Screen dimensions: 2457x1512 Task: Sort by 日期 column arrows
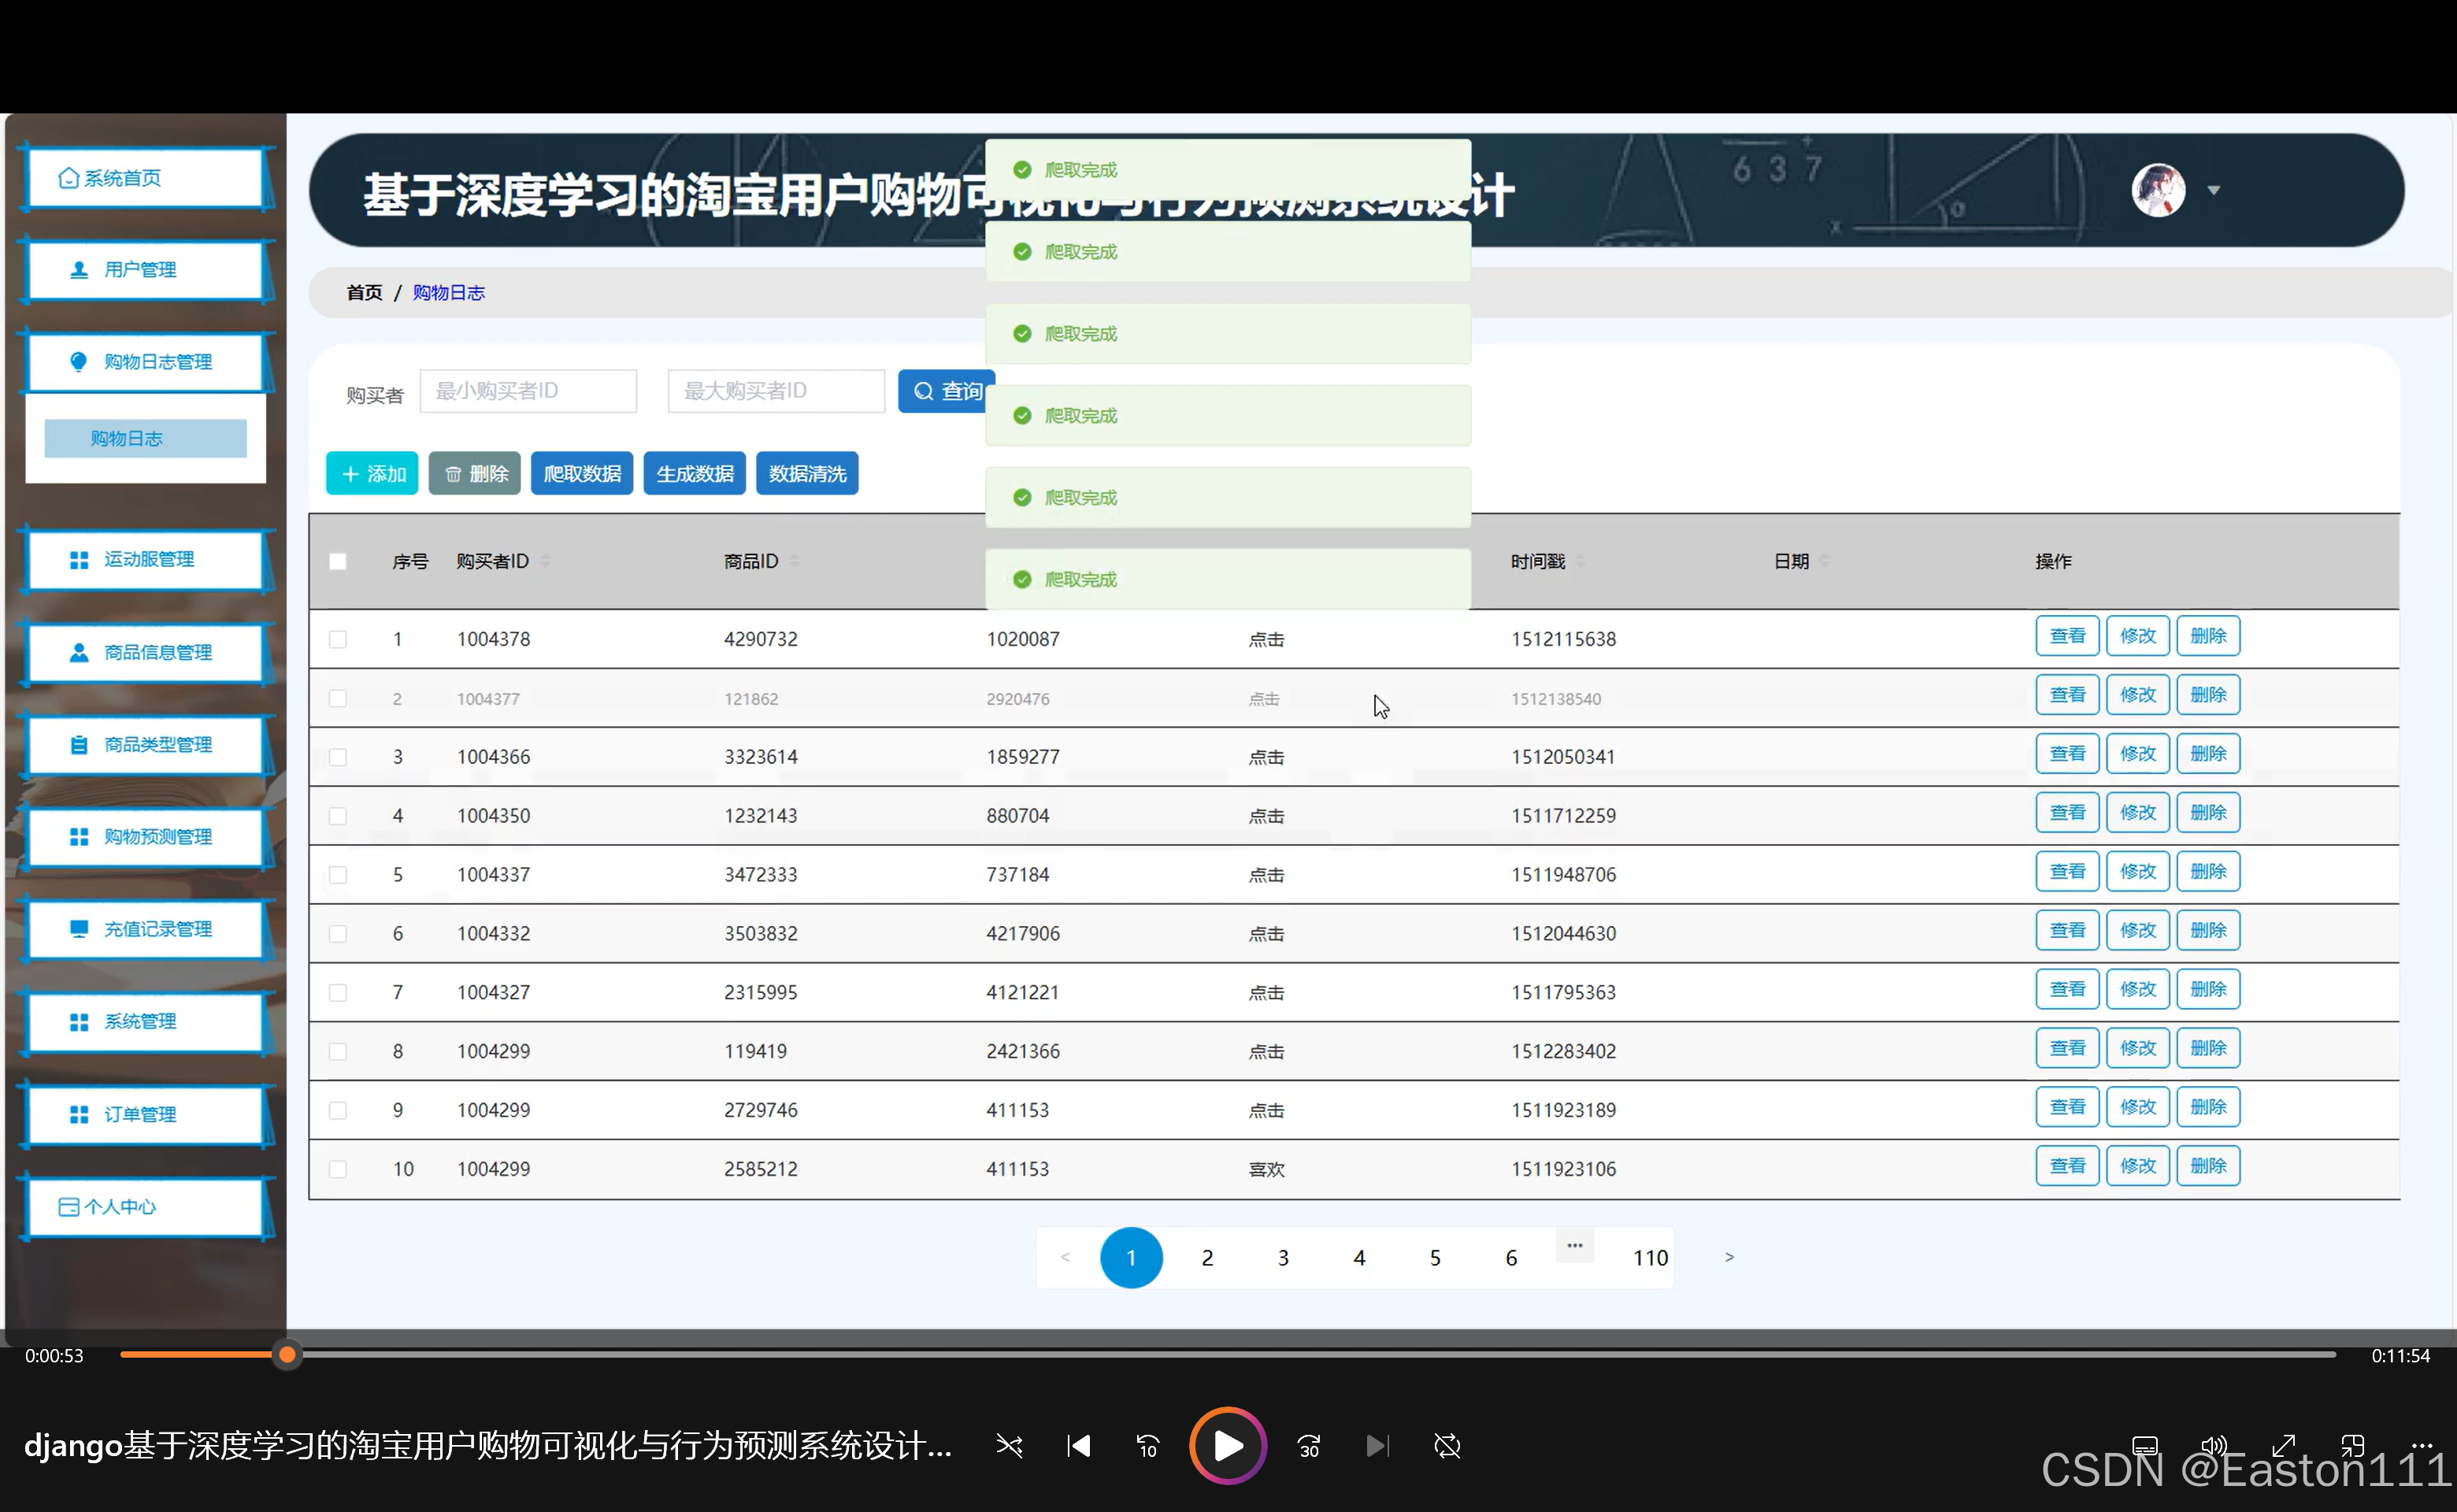tap(1825, 561)
